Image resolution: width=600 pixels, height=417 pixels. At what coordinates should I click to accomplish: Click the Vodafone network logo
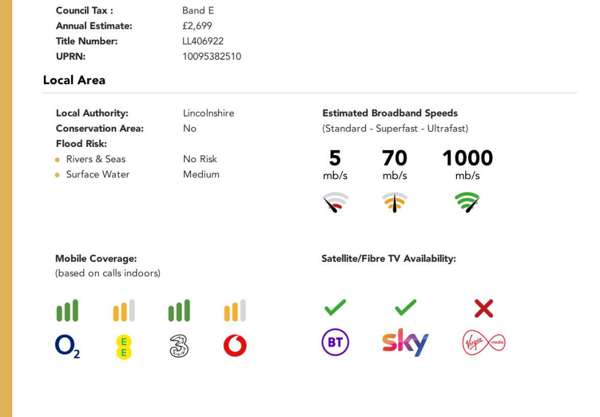(x=235, y=346)
